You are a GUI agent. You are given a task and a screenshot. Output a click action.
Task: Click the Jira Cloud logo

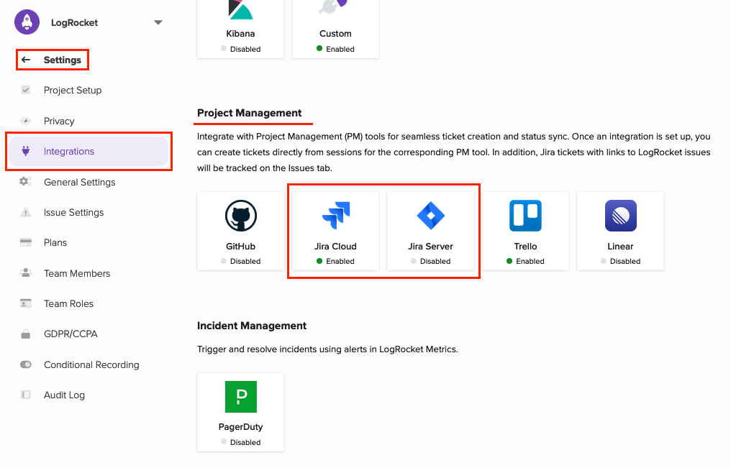336,215
